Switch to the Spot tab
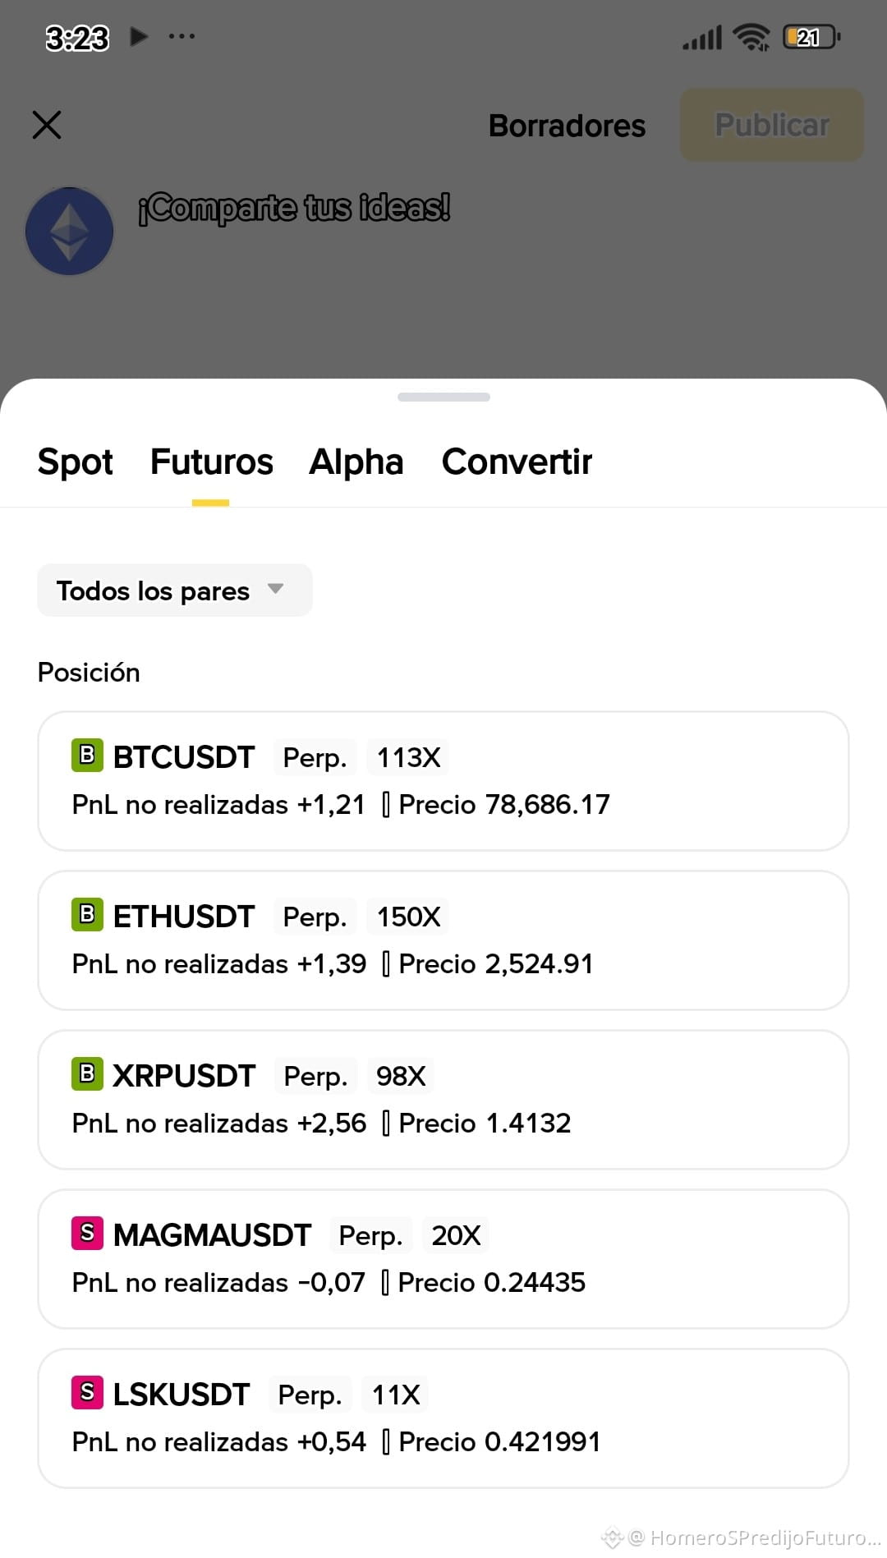887x1558 pixels. pos(76,462)
